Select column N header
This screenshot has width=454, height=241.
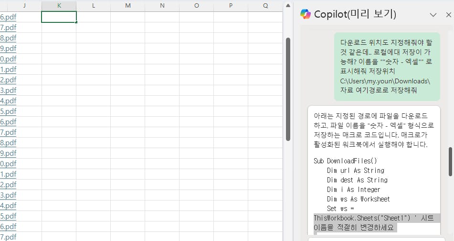162,6
